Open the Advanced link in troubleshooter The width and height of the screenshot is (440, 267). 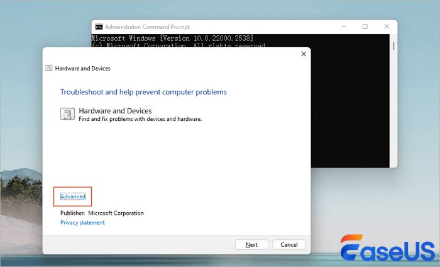point(73,196)
